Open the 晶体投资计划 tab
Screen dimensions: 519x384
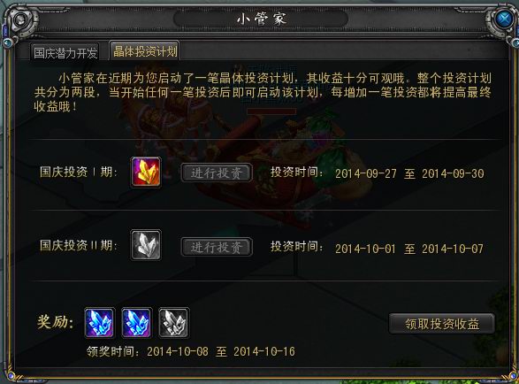click(x=145, y=51)
